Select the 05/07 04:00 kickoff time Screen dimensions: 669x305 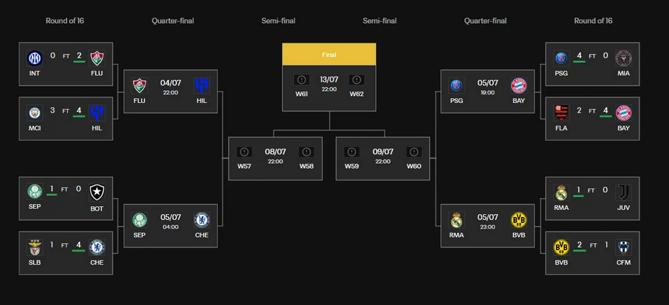(x=170, y=227)
